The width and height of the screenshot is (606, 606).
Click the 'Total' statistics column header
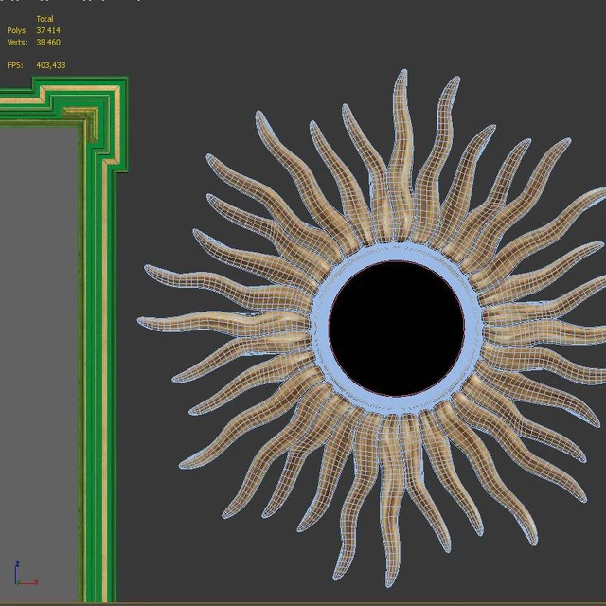[x=45, y=19]
